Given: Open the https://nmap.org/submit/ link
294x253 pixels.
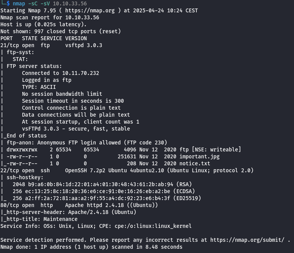Looking at the screenshot, I should click(x=247, y=240).
